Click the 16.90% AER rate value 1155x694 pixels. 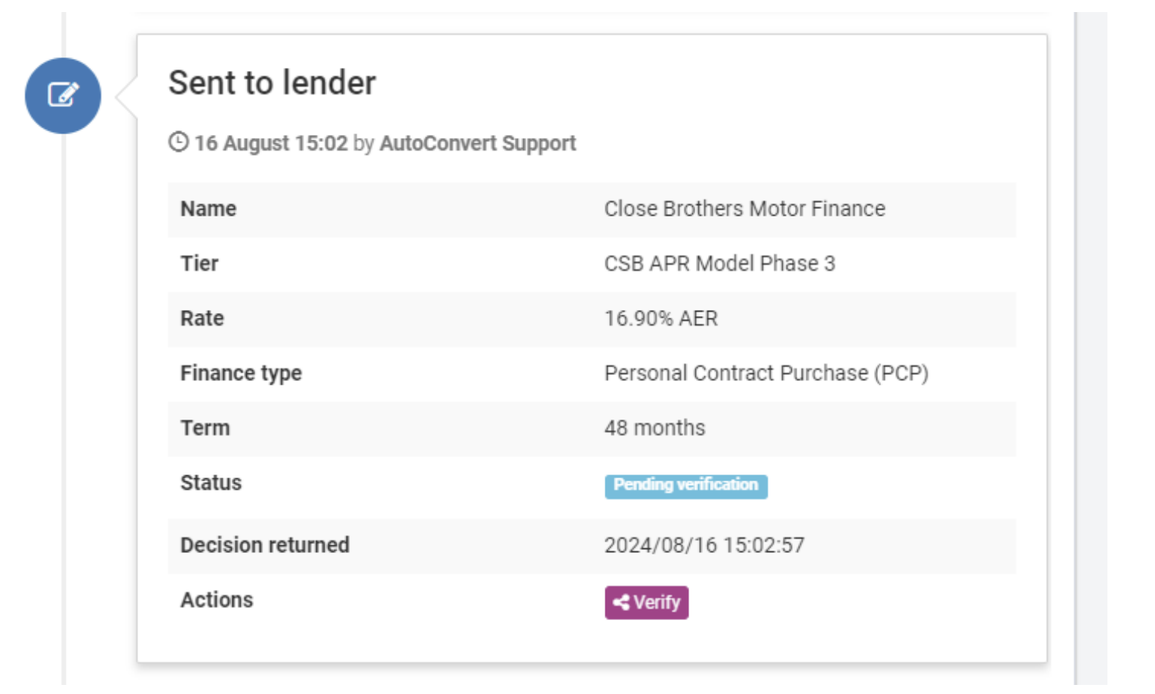click(661, 318)
